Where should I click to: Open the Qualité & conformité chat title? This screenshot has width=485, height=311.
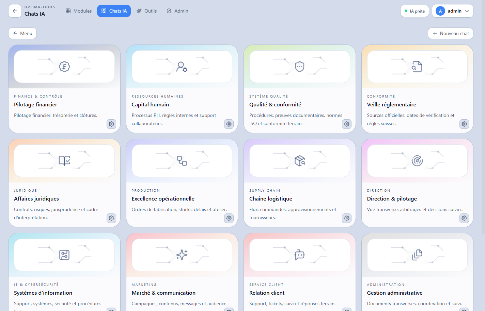(x=275, y=105)
